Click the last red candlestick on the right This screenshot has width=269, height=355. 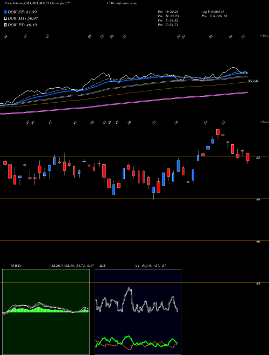[247, 157]
